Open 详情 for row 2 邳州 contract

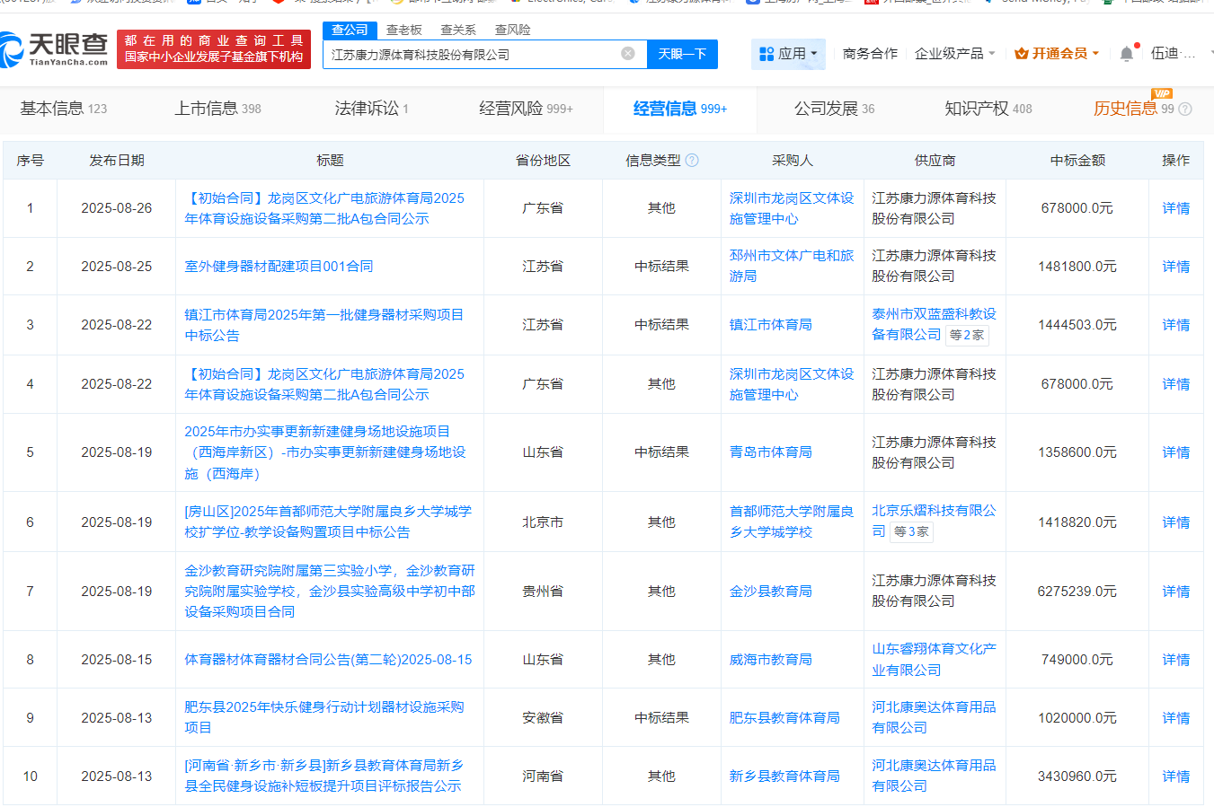[x=1175, y=267]
